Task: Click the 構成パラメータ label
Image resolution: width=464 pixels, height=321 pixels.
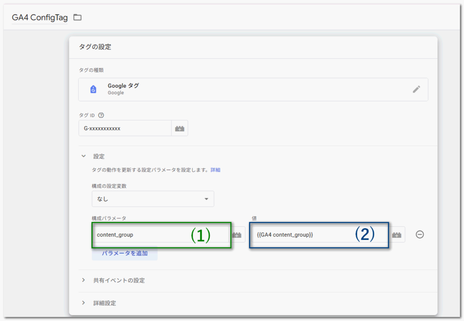Action: click(109, 218)
